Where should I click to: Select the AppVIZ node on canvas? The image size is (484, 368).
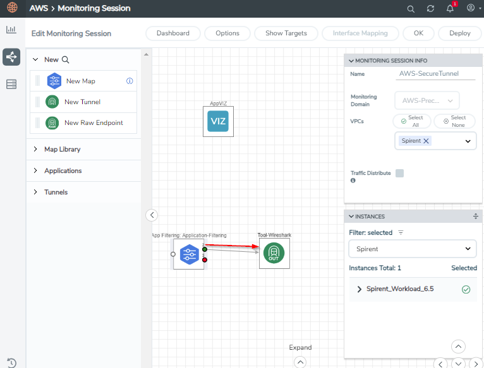(218, 121)
